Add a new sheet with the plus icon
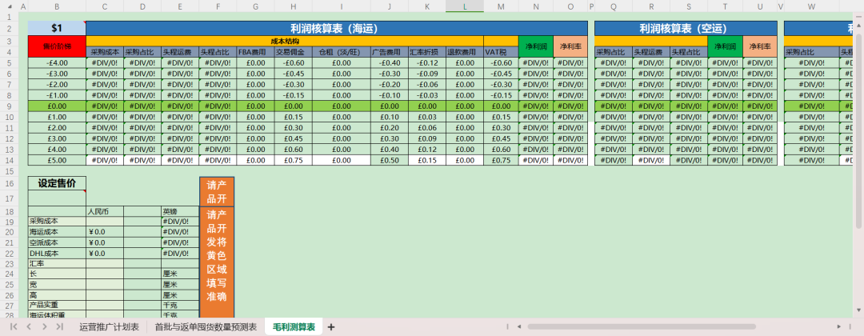This screenshot has height=336, width=864. (x=330, y=327)
